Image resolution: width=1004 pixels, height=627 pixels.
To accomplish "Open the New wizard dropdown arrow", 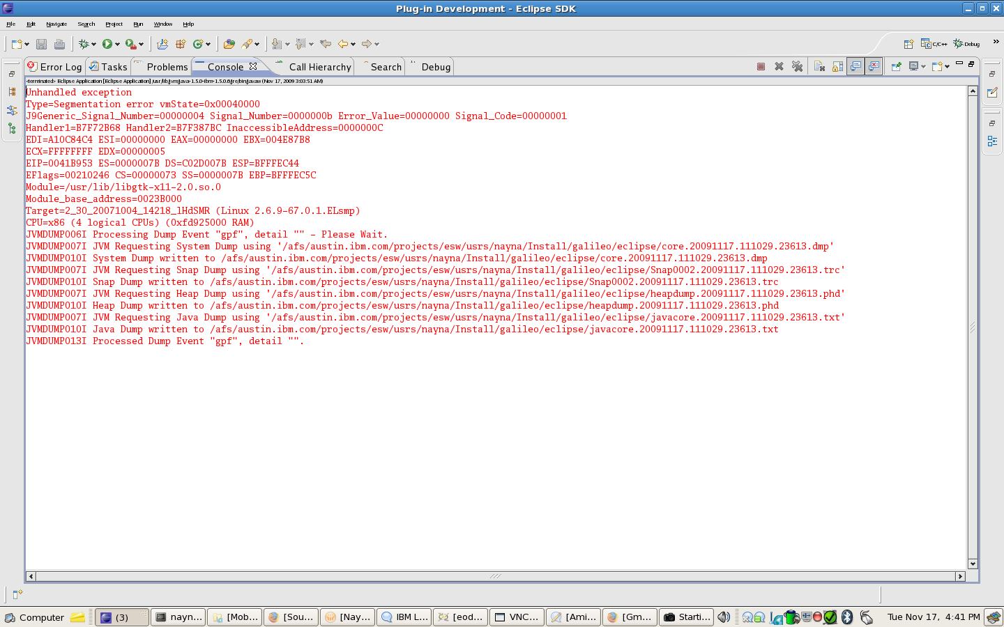I will pyautogui.click(x=27, y=45).
